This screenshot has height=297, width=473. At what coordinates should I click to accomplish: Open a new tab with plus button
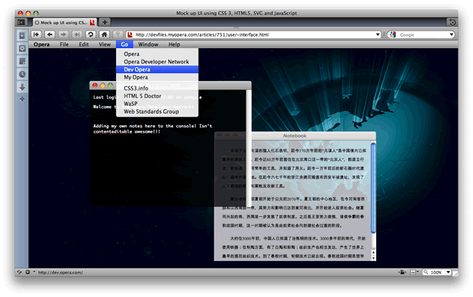[105, 22]
